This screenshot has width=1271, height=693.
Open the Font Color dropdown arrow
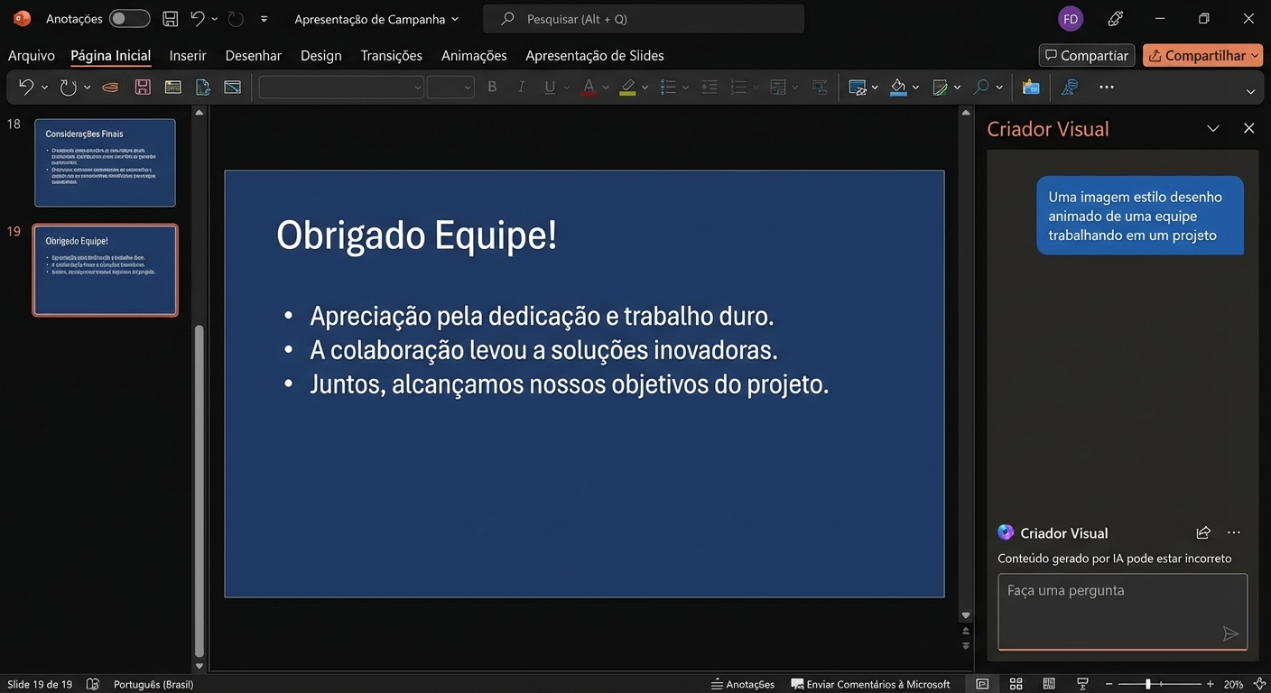(x=604, y=87)
